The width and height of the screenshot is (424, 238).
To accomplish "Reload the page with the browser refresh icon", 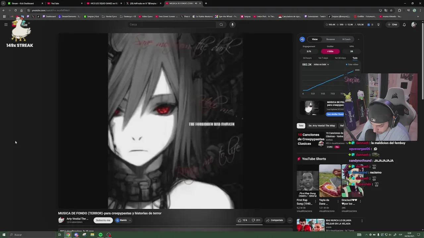I will point(15,10).
